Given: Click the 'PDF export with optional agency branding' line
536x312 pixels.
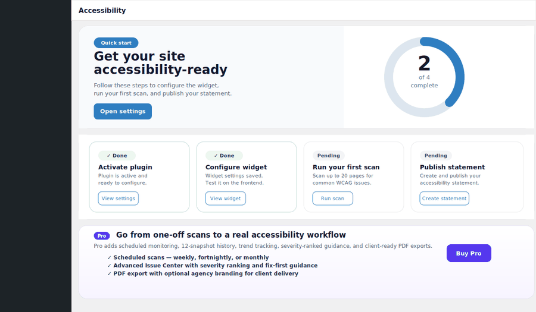Looking at the screenshot, I should tap(206, 273).
